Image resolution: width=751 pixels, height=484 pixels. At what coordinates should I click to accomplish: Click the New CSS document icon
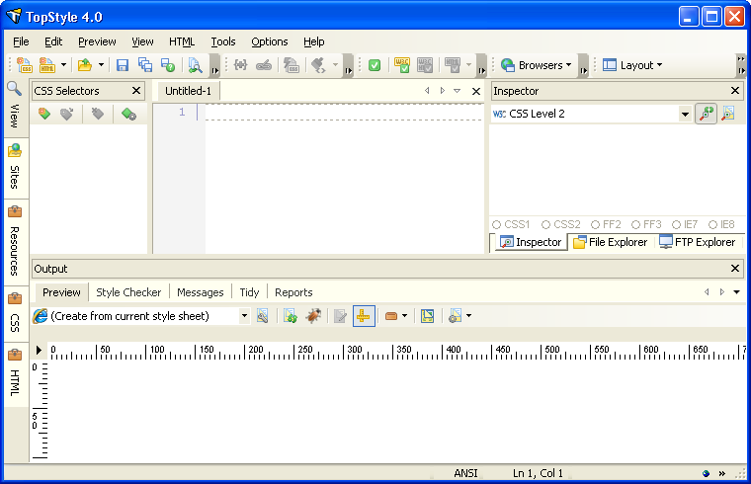25,65
